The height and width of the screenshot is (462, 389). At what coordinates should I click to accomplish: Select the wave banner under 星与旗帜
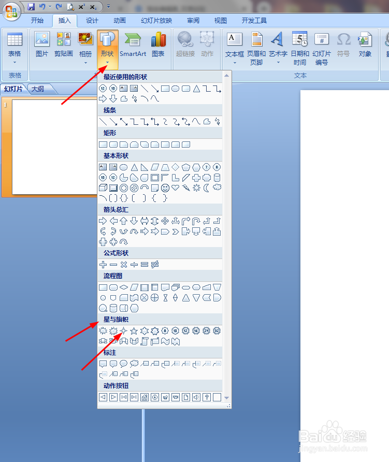tap(165, 341)
